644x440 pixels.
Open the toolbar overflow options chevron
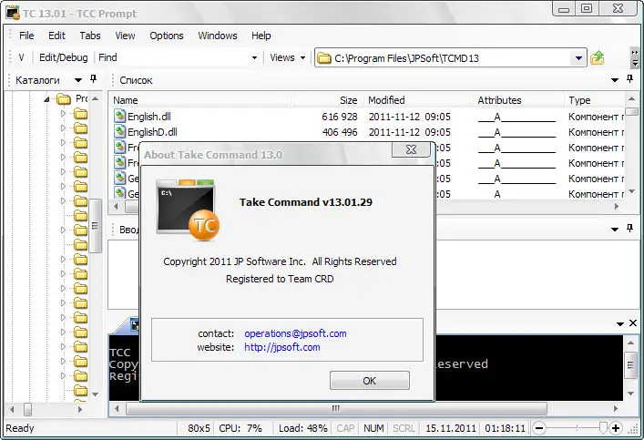tap(635, 58)
